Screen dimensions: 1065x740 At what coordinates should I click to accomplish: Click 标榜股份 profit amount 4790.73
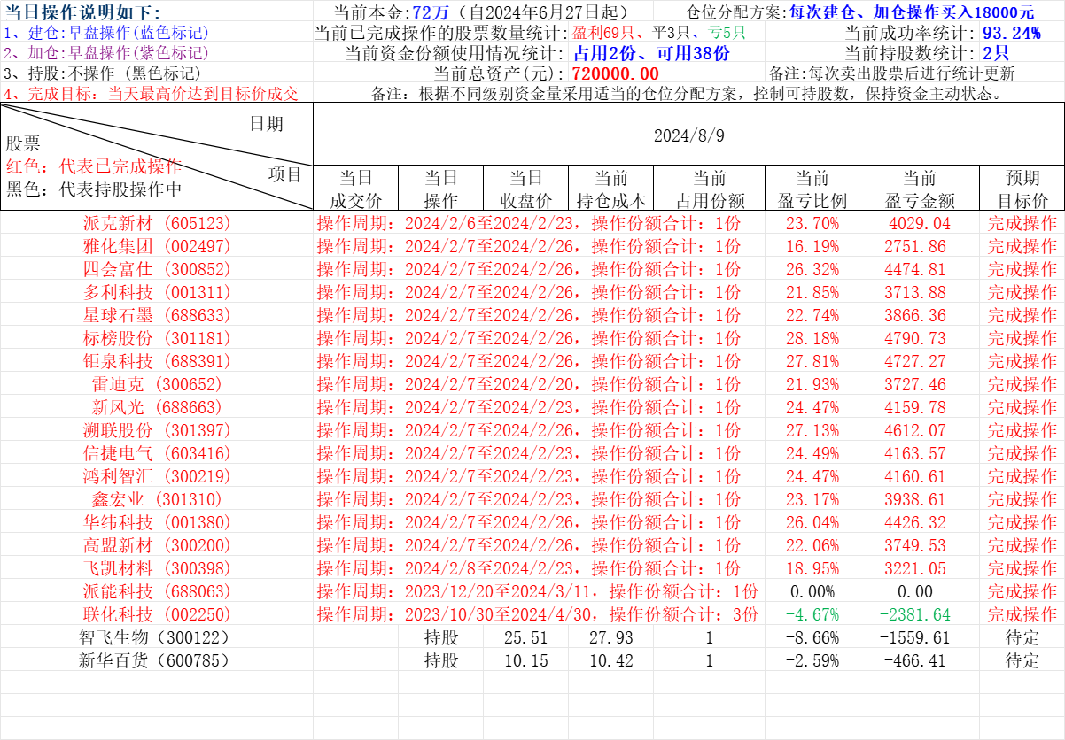(x=914, y=338)
